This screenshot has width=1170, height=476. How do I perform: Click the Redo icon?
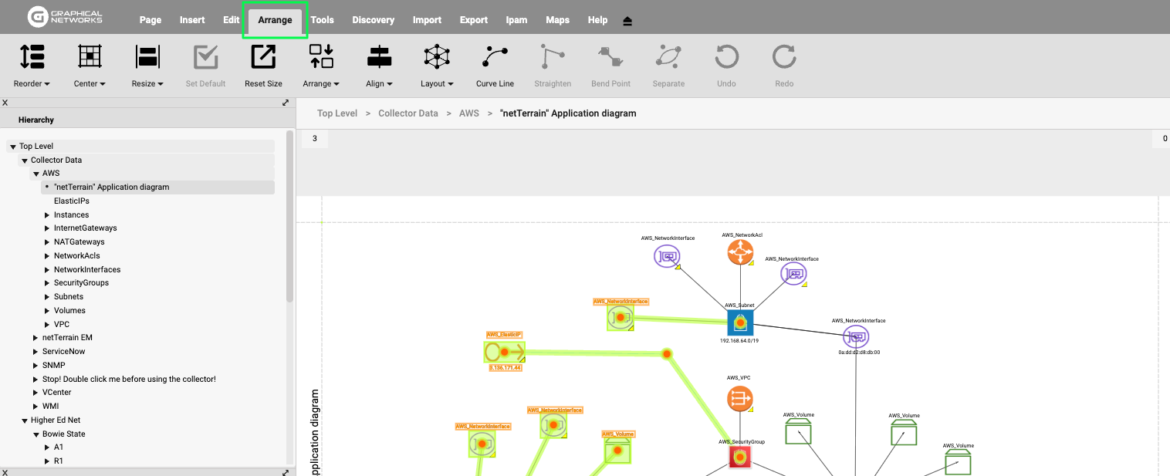[x=783, y=57]
